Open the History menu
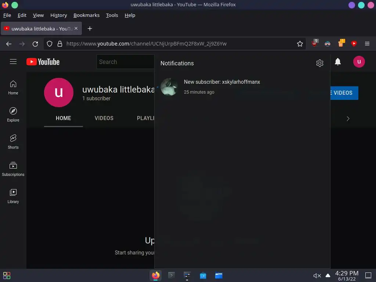 pyautogui.click(x=58, y=15)
